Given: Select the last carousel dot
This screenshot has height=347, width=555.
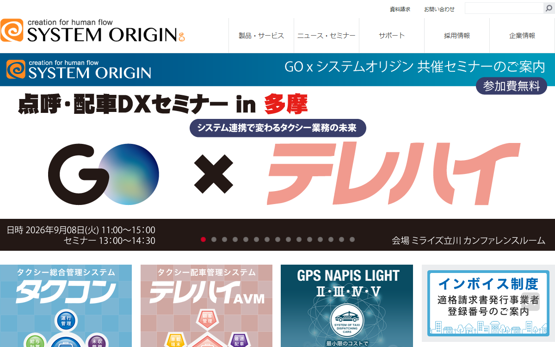Looking at the screenshot, I should tap(352, 239).
